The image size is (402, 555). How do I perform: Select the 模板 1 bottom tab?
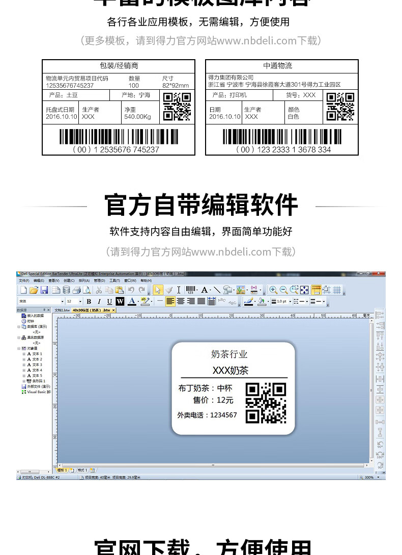click(x=62, y=470)
